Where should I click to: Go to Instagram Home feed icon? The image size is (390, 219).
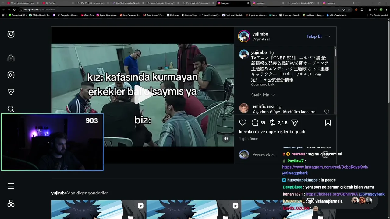[11, 58]
